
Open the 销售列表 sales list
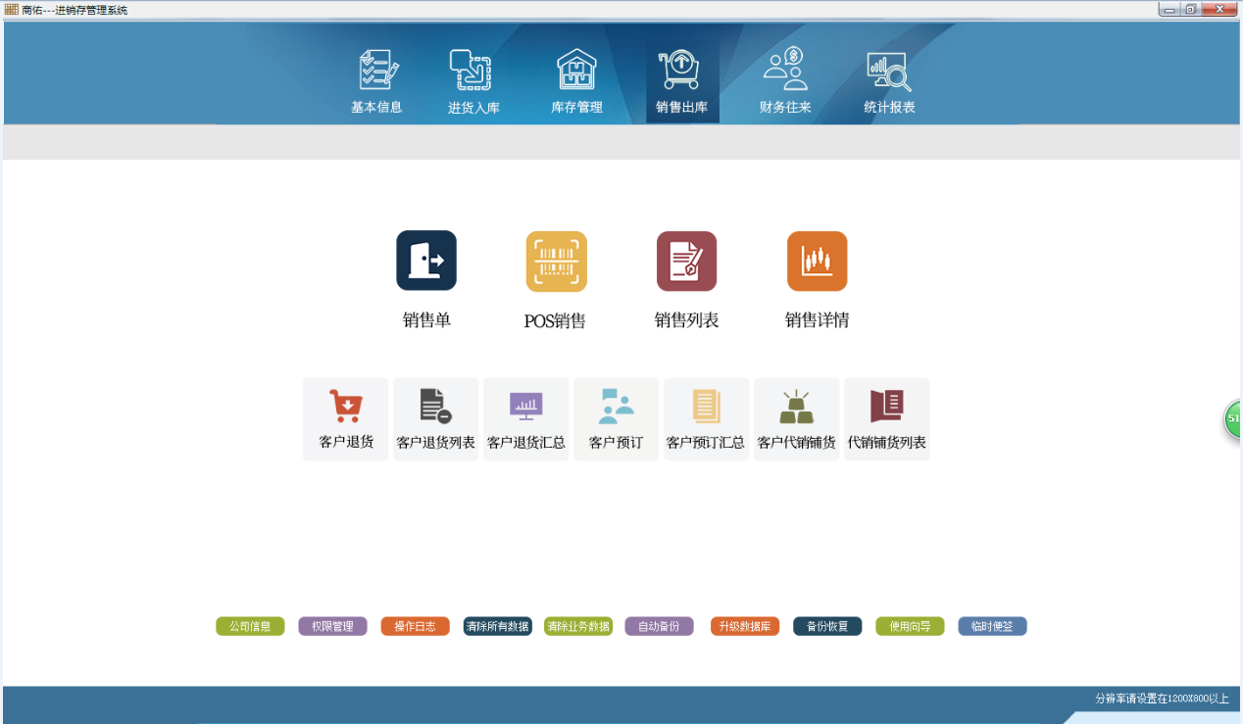[686, 262]
